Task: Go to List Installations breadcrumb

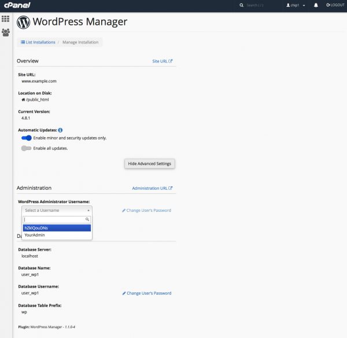Action: pyautogui.click(x=38, y=42)
